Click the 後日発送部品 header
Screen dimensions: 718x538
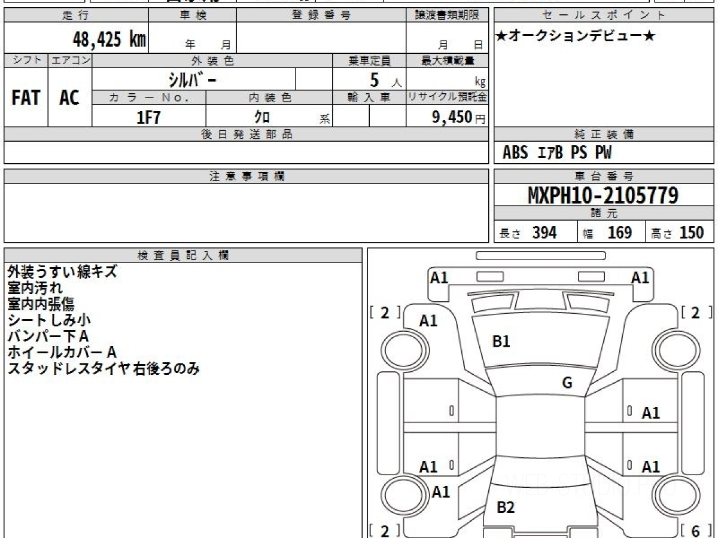coord(246,134)
